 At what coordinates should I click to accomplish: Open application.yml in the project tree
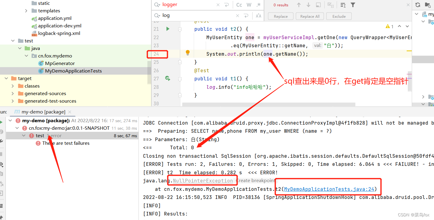pos(55,18)
